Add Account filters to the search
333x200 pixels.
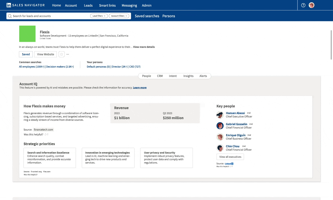tap(119, 16)
